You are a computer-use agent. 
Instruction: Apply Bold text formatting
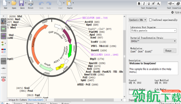139,4
